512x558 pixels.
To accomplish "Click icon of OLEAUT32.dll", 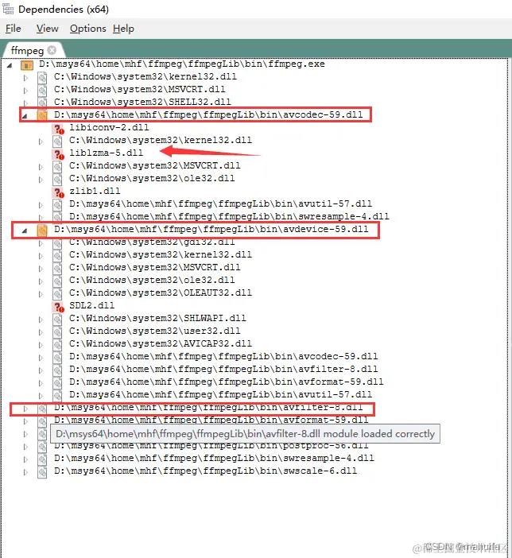I will coord(57,293).
